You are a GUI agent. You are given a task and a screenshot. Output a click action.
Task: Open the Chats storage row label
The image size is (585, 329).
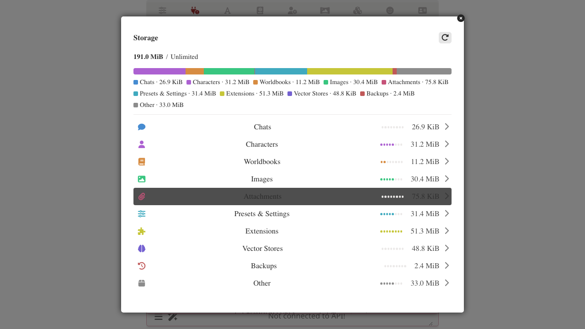coord(262,127)
